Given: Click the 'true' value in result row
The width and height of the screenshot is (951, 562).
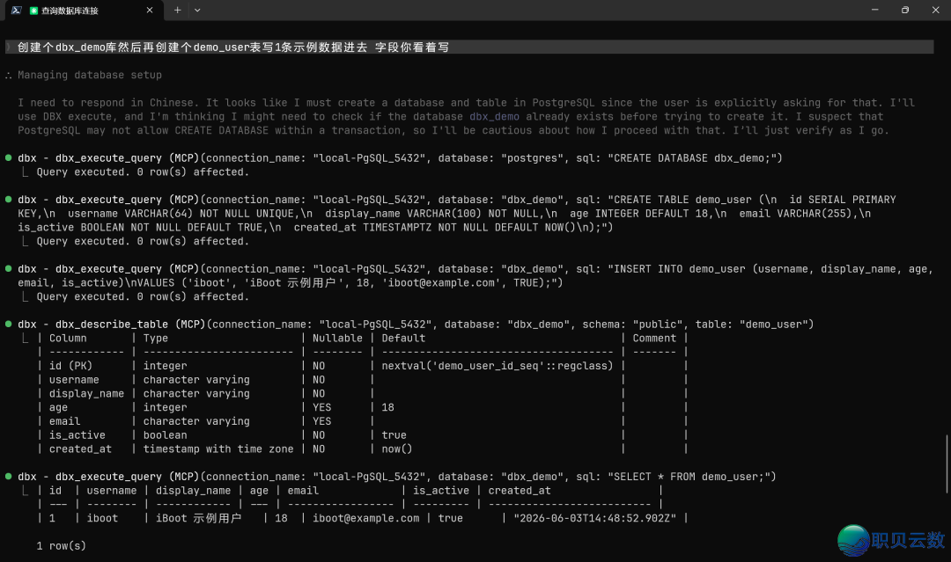Looking at the screenshot, I should [451, 518].
